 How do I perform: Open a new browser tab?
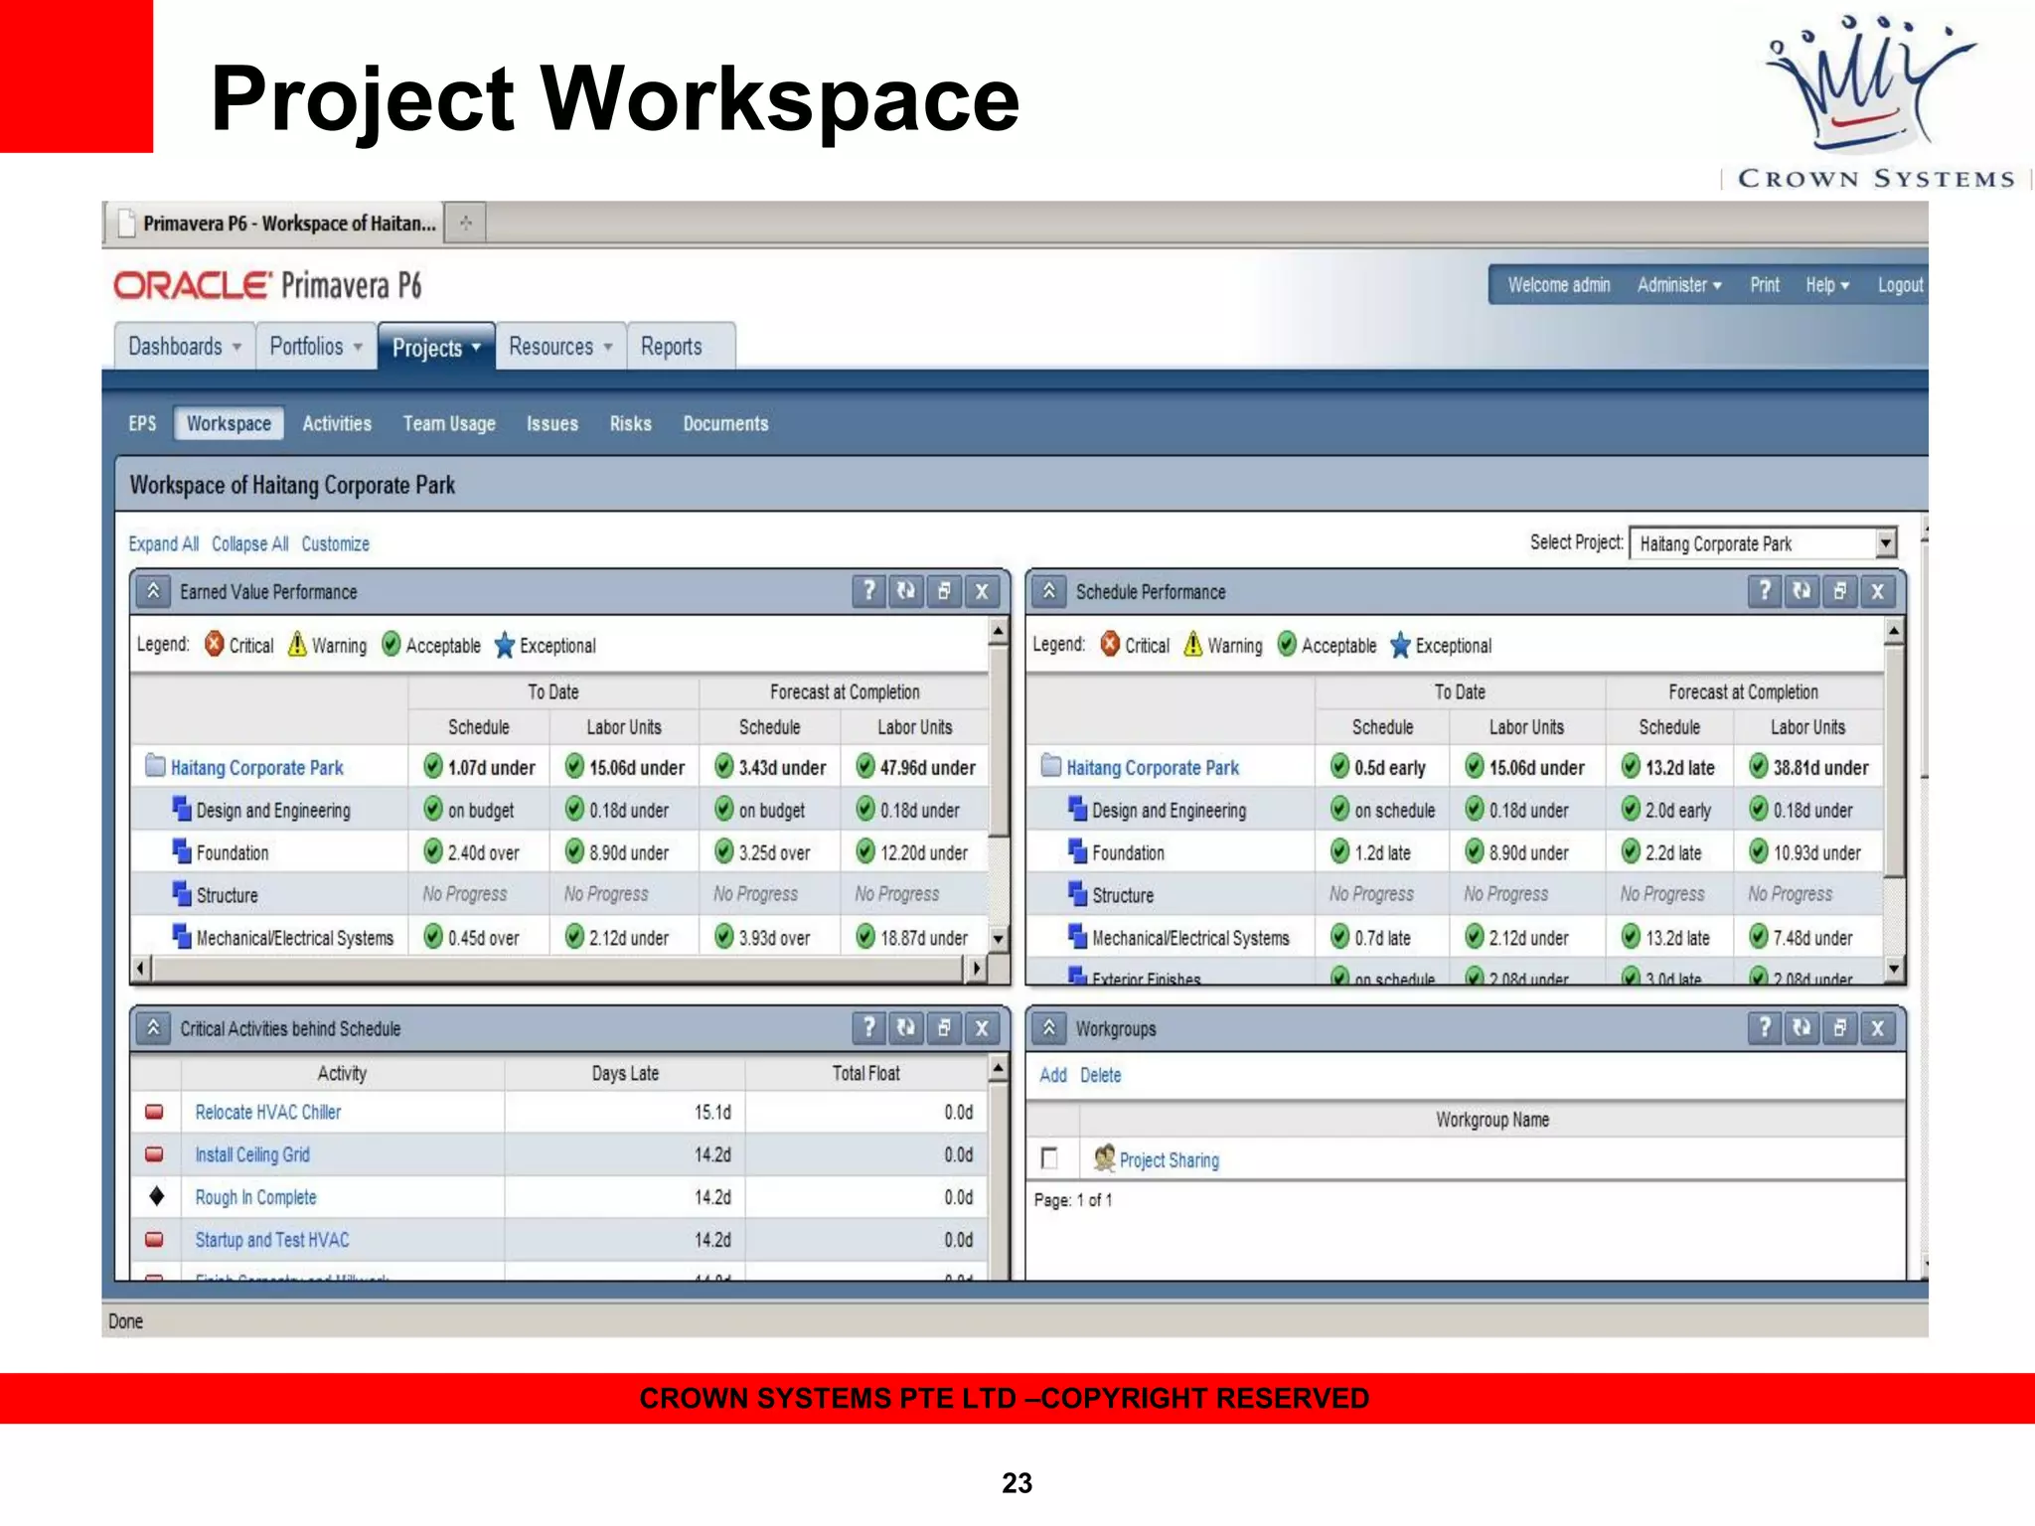coord(465,223)
